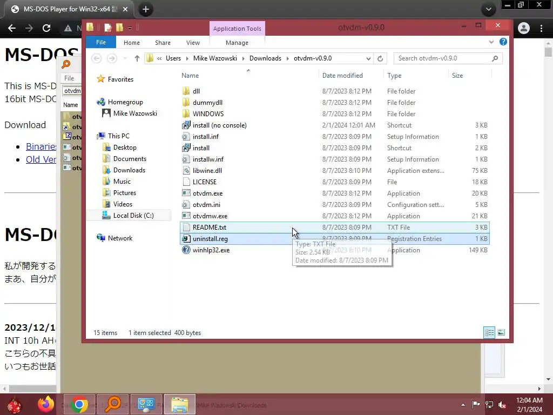Screen dimensions: 553x415
Task: Open the File ribbon tab
Action: [101, 42]
